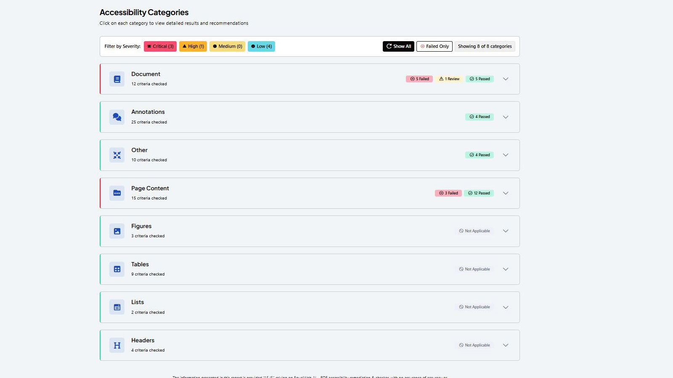673x378 pixels.
Task: Click '2 criteria checked' under Lists
Action: click(148, 312)
